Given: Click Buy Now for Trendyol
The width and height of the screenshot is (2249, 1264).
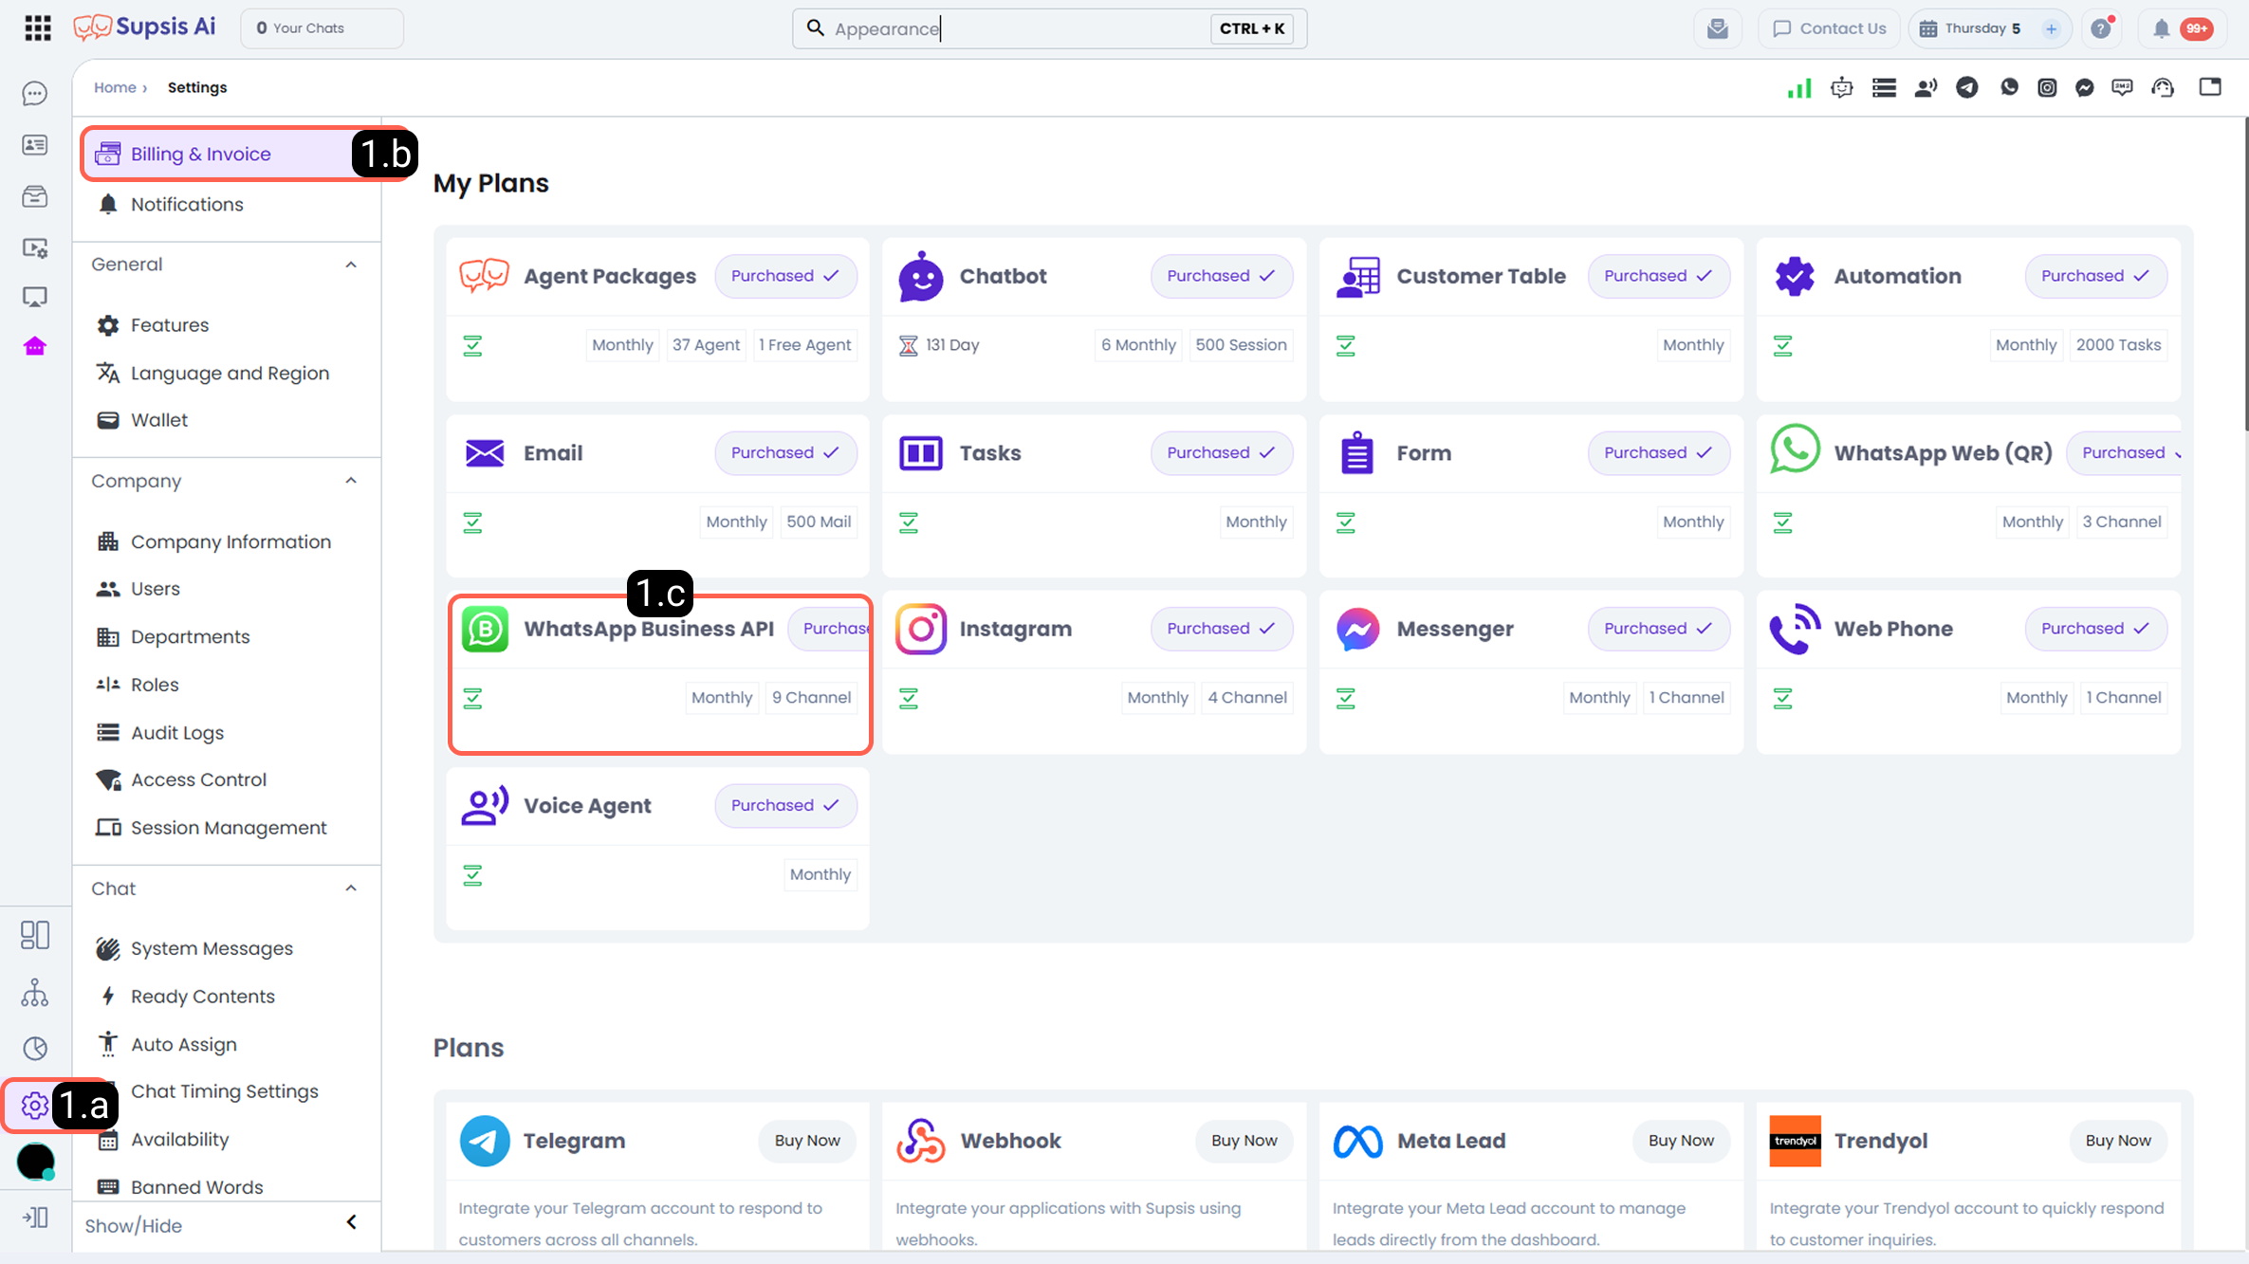Looking at the screenshot, I should click(x=2118, y=1141).
